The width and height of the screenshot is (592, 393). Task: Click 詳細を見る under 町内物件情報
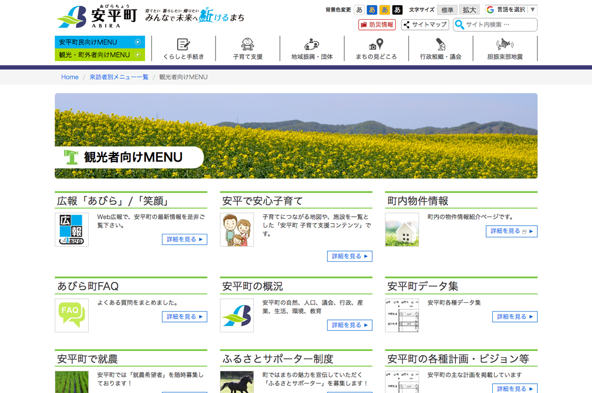(512, 231)
